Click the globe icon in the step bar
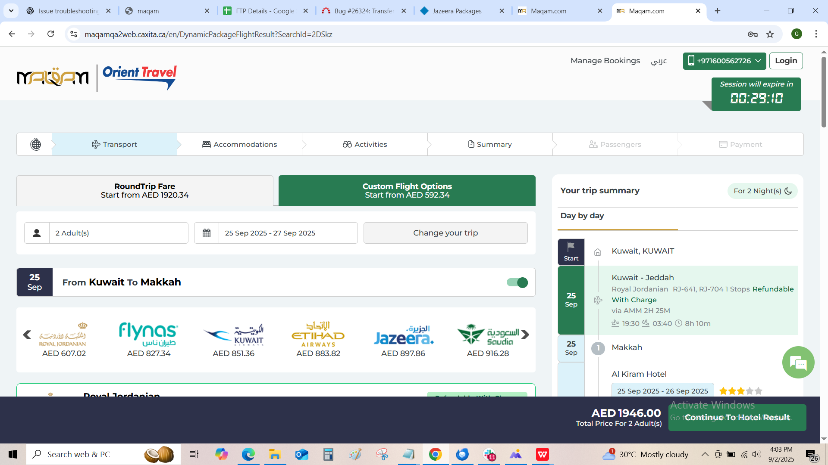The width and height of the screenshot is (828, 465). (36, 144)
